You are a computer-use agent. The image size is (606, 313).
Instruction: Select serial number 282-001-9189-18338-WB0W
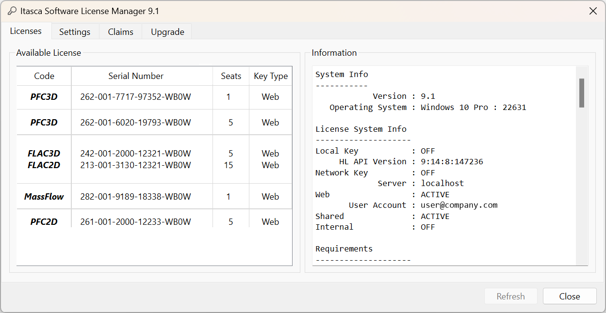pyautogui.click(x=136, y=197)
